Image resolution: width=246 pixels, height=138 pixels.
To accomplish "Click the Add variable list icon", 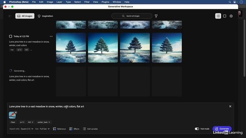I will pyautogui.click(x=84, y=129).
